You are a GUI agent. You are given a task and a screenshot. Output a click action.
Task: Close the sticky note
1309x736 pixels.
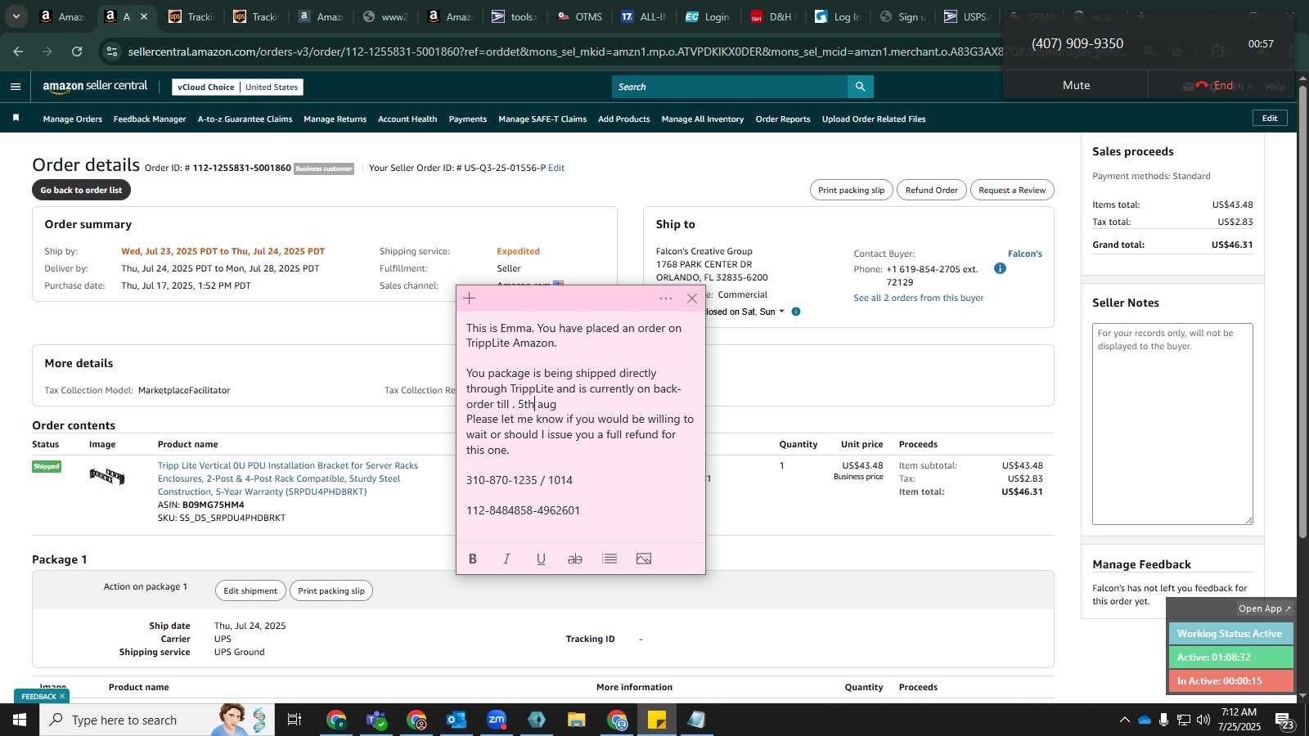tap(692, 298)
